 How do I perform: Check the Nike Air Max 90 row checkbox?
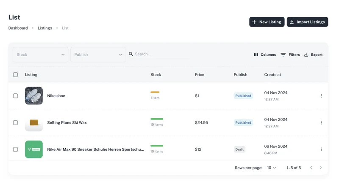point(15,149)
